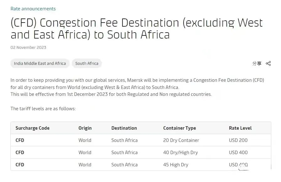Click the Origin column header

coord(85,128)
